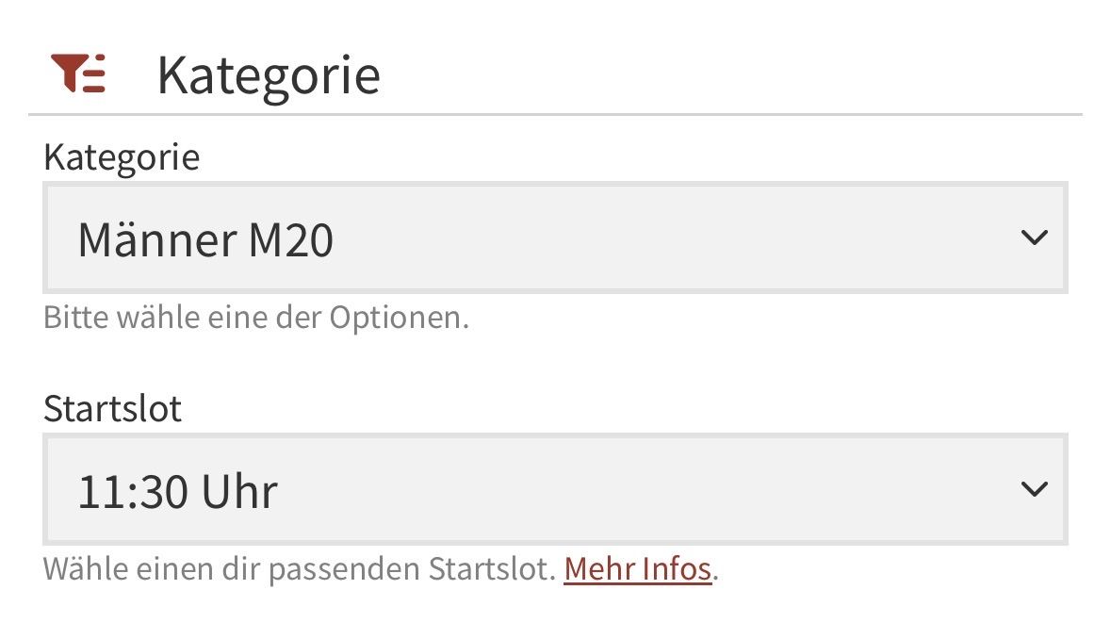Screen dimensions: 1111x639
Task: Click the small Kategorie field label
Action: tap(122, 158)
